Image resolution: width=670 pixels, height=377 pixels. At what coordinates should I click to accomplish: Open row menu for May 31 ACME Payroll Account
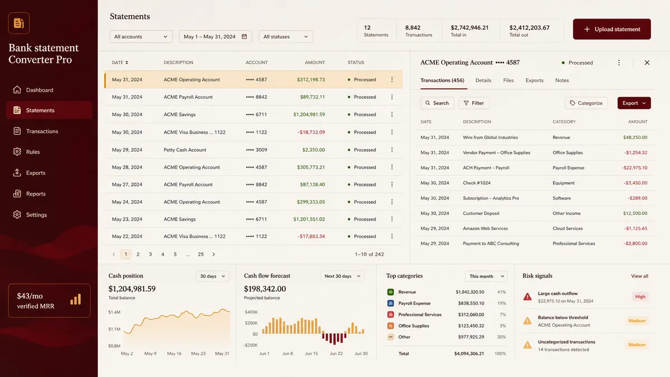coord(392,97)
